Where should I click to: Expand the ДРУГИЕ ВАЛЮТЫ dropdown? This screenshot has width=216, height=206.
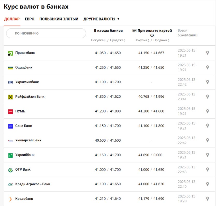click(x=101, y=19)
